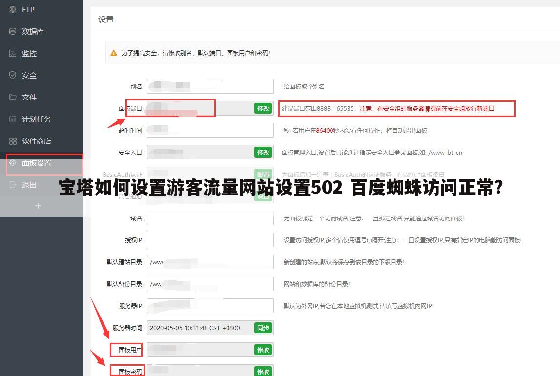Focus the 超时时间 input field

pos(210,130)
